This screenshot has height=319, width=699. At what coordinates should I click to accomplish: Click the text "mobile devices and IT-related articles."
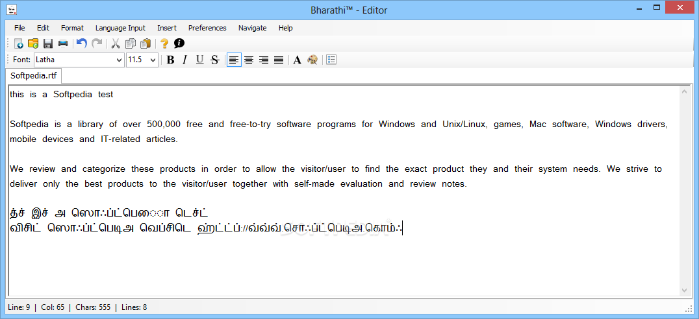(94, 139)
